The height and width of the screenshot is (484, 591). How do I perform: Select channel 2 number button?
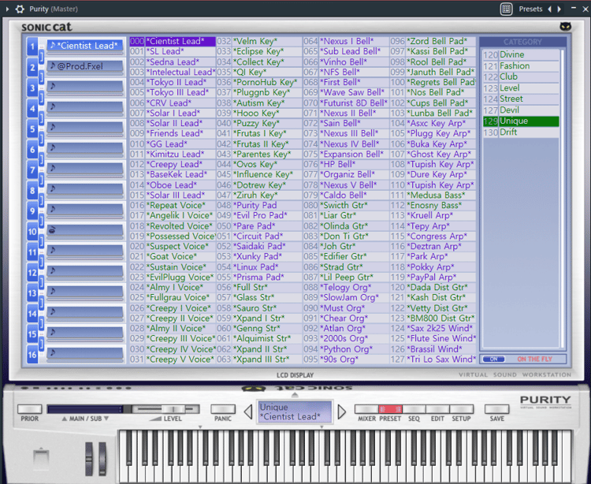(32, 68)
